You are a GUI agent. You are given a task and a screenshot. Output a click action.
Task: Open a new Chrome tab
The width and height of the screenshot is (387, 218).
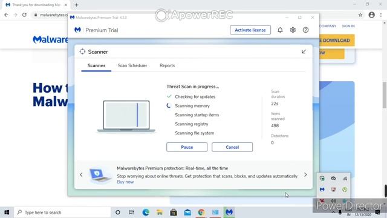[77, 5]
